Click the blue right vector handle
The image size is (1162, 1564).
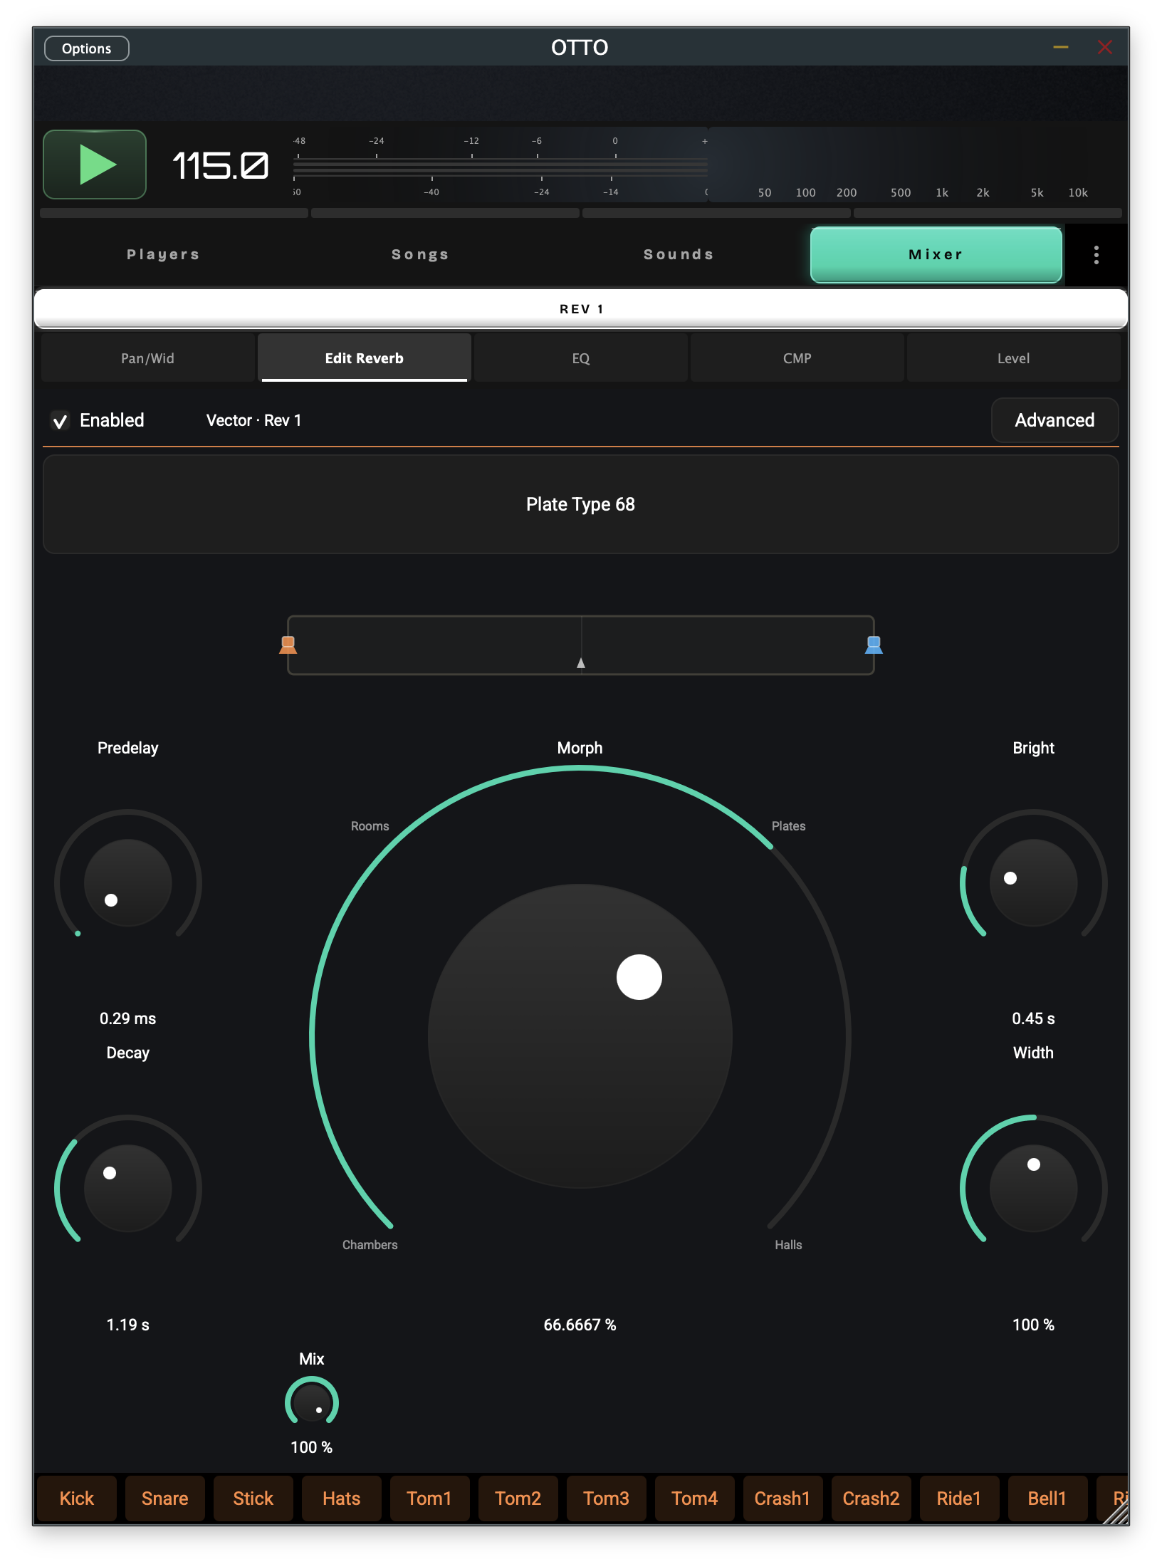(x=874, y=645)
